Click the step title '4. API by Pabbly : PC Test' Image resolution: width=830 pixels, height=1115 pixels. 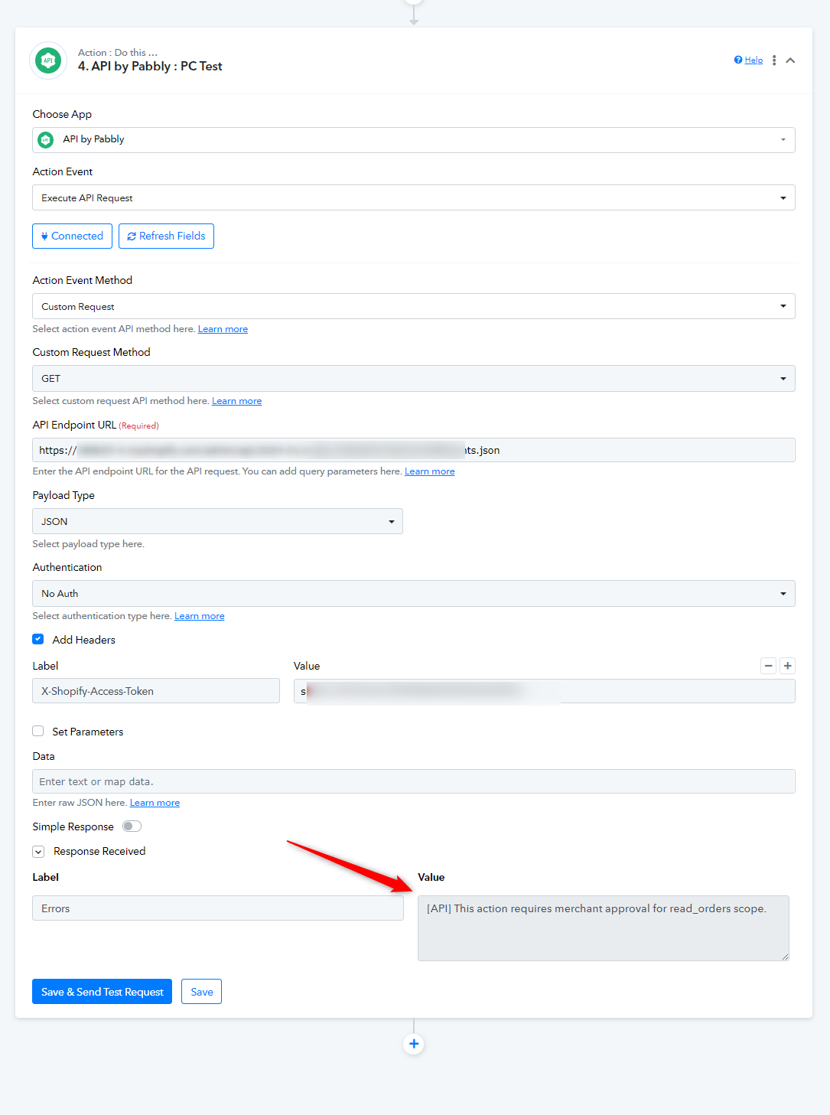click(x=150, y=67)
